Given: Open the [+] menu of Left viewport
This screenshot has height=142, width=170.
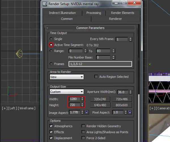Looking at the screenshot, I should (x=5, y=108).
